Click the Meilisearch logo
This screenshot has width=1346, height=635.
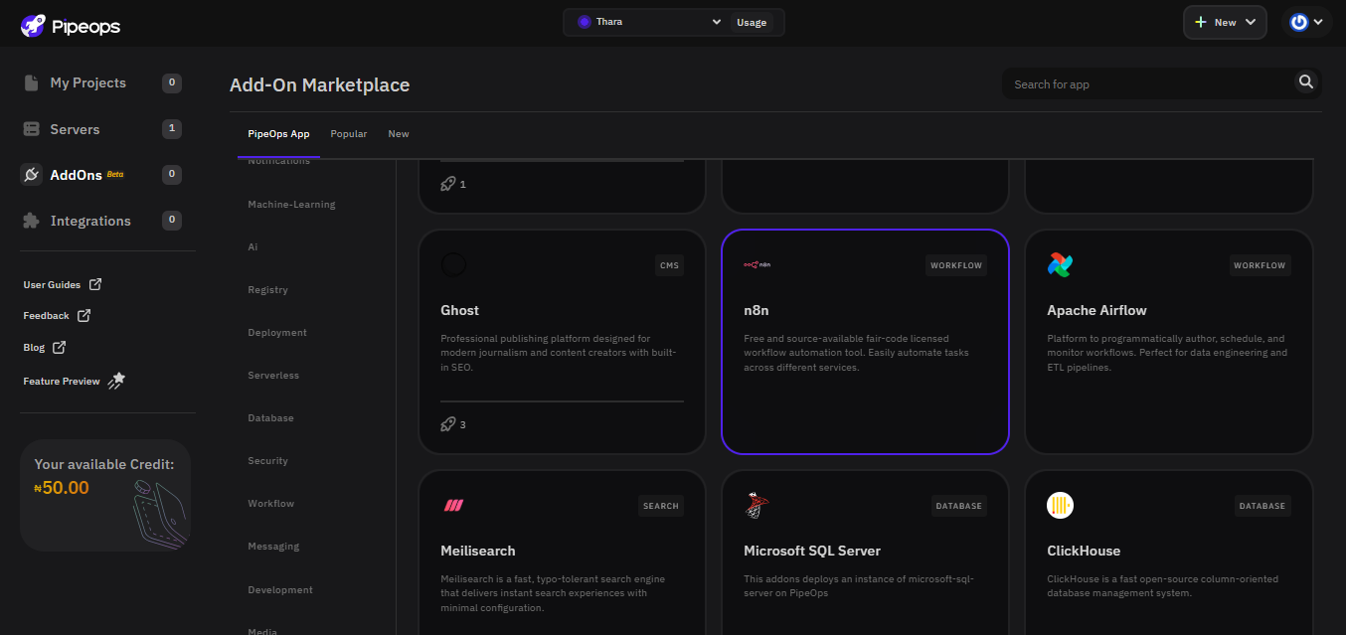click(453, 506)
